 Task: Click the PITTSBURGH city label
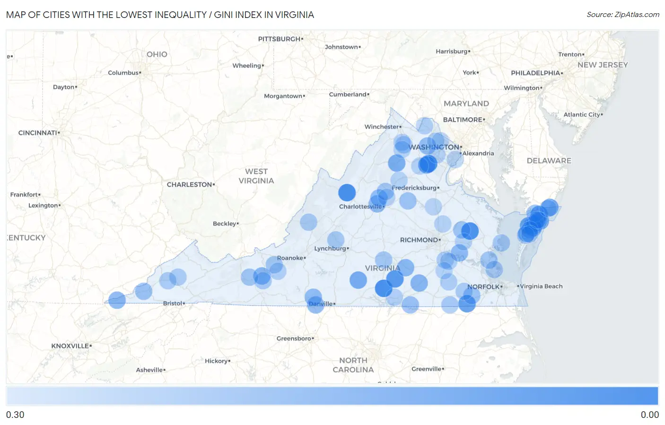point(279,39)
